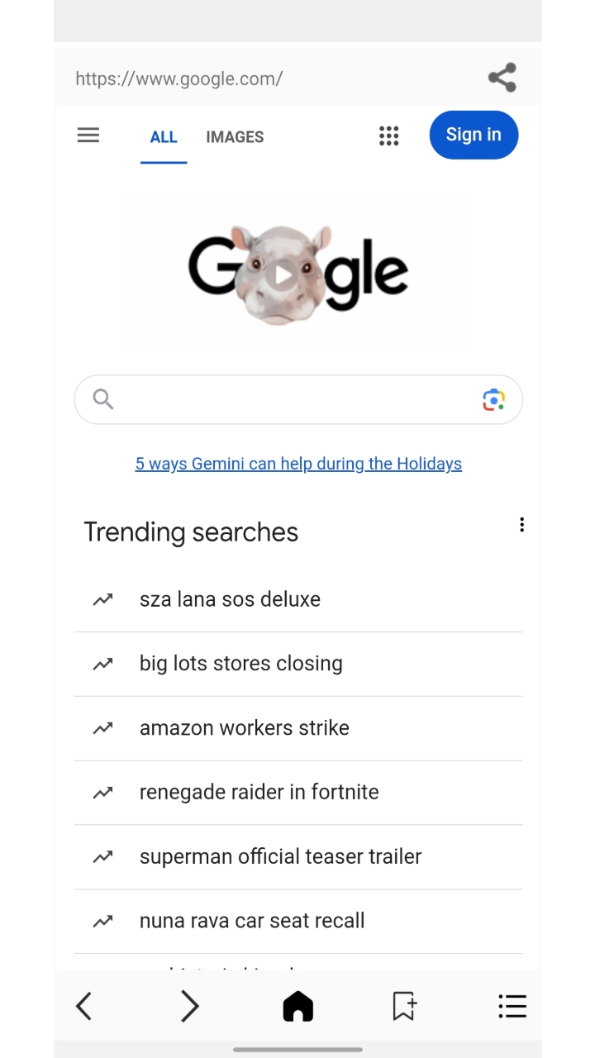Open Trending searches three-dot options

pos(521,525)
